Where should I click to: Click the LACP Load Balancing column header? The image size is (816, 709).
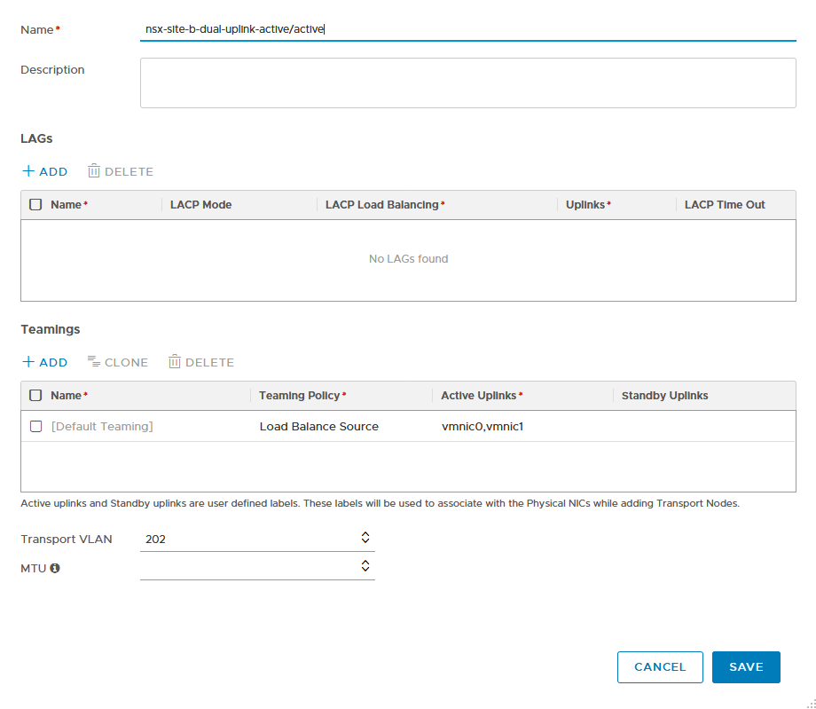[x=384, y=205]
